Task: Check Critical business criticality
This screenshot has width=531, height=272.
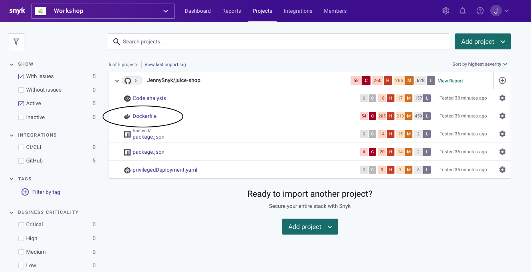Action: coord(21,225)
